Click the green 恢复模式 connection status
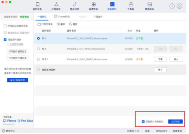Viewport: 189px width, 134px height. [25, 17]
